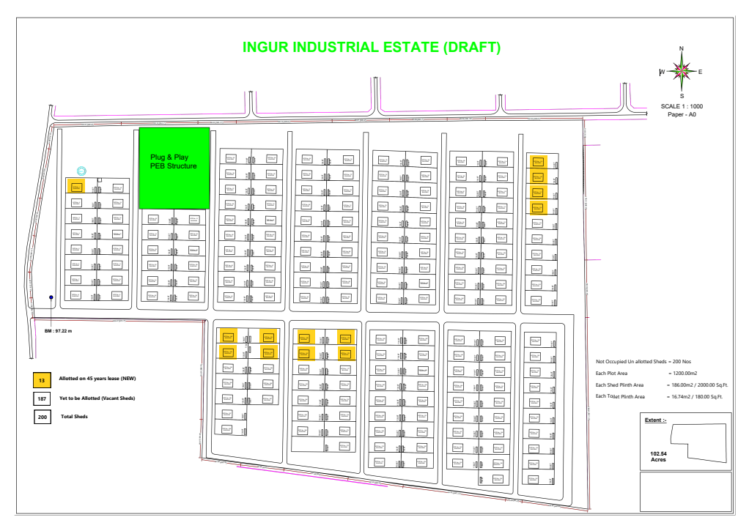749x531 pixels.
Task: Click the W letter beside the compass
Action: pos(662,72)
